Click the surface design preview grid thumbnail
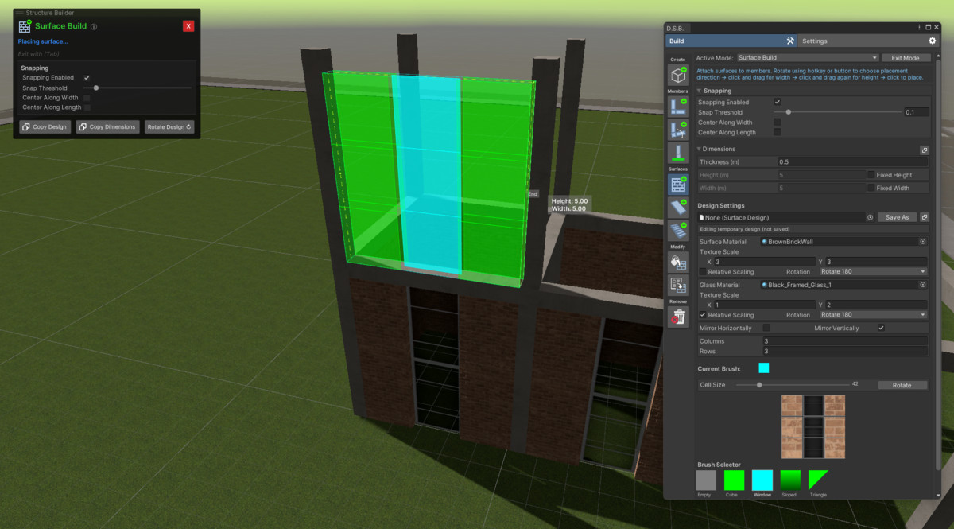The height and width of the screenshot is (529, 954). pyautogui.click(x=812, y=427)
